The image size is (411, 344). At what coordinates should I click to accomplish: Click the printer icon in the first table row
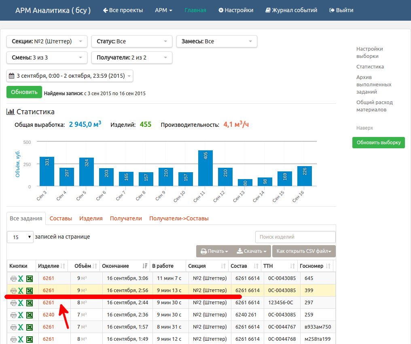coord(13,278)
